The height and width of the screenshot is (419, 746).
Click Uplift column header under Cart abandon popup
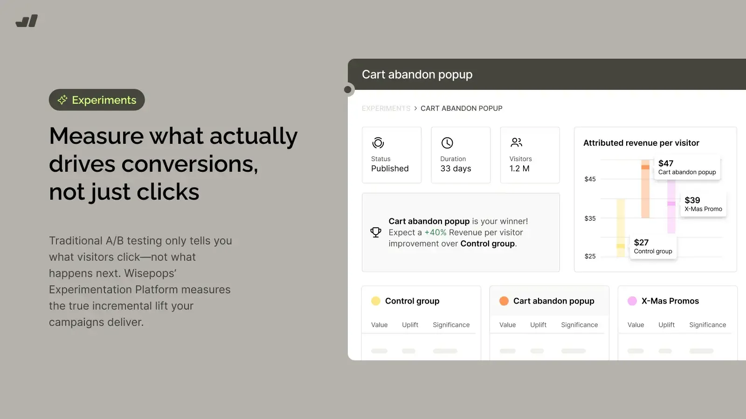538,325
